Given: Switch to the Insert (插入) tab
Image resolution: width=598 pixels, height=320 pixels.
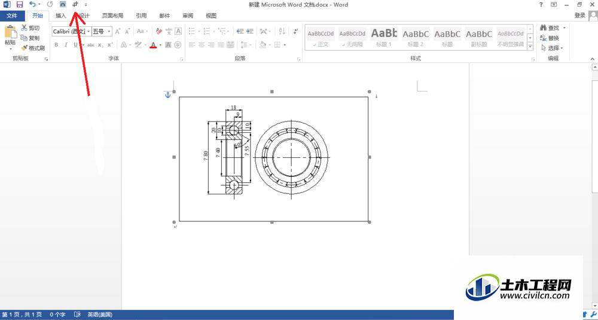Looking at the screenshot, I should tap(60, 16).
